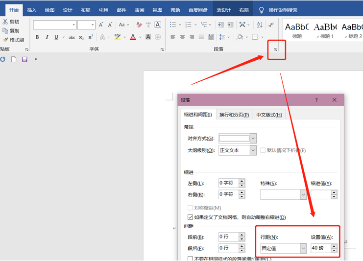Click the save icon in quick access toolbar
The height and width of the screenshot is (261, 363).
24,59
